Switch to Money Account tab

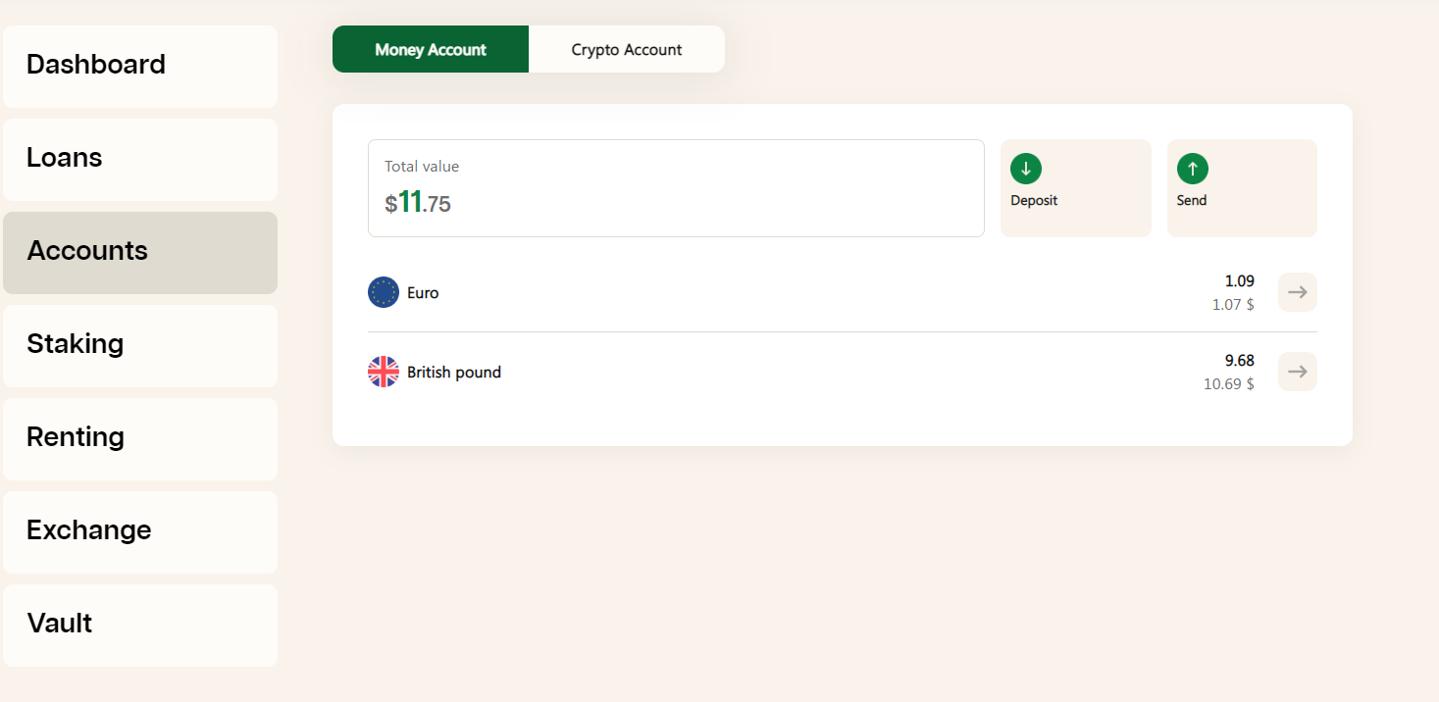click(x=431, y=49)
